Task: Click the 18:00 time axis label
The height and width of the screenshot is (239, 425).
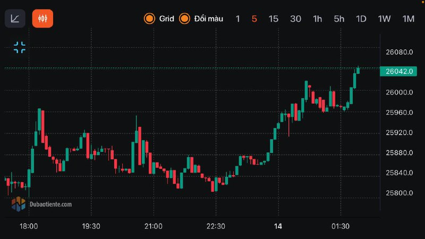Action: (x=29, y=226)
